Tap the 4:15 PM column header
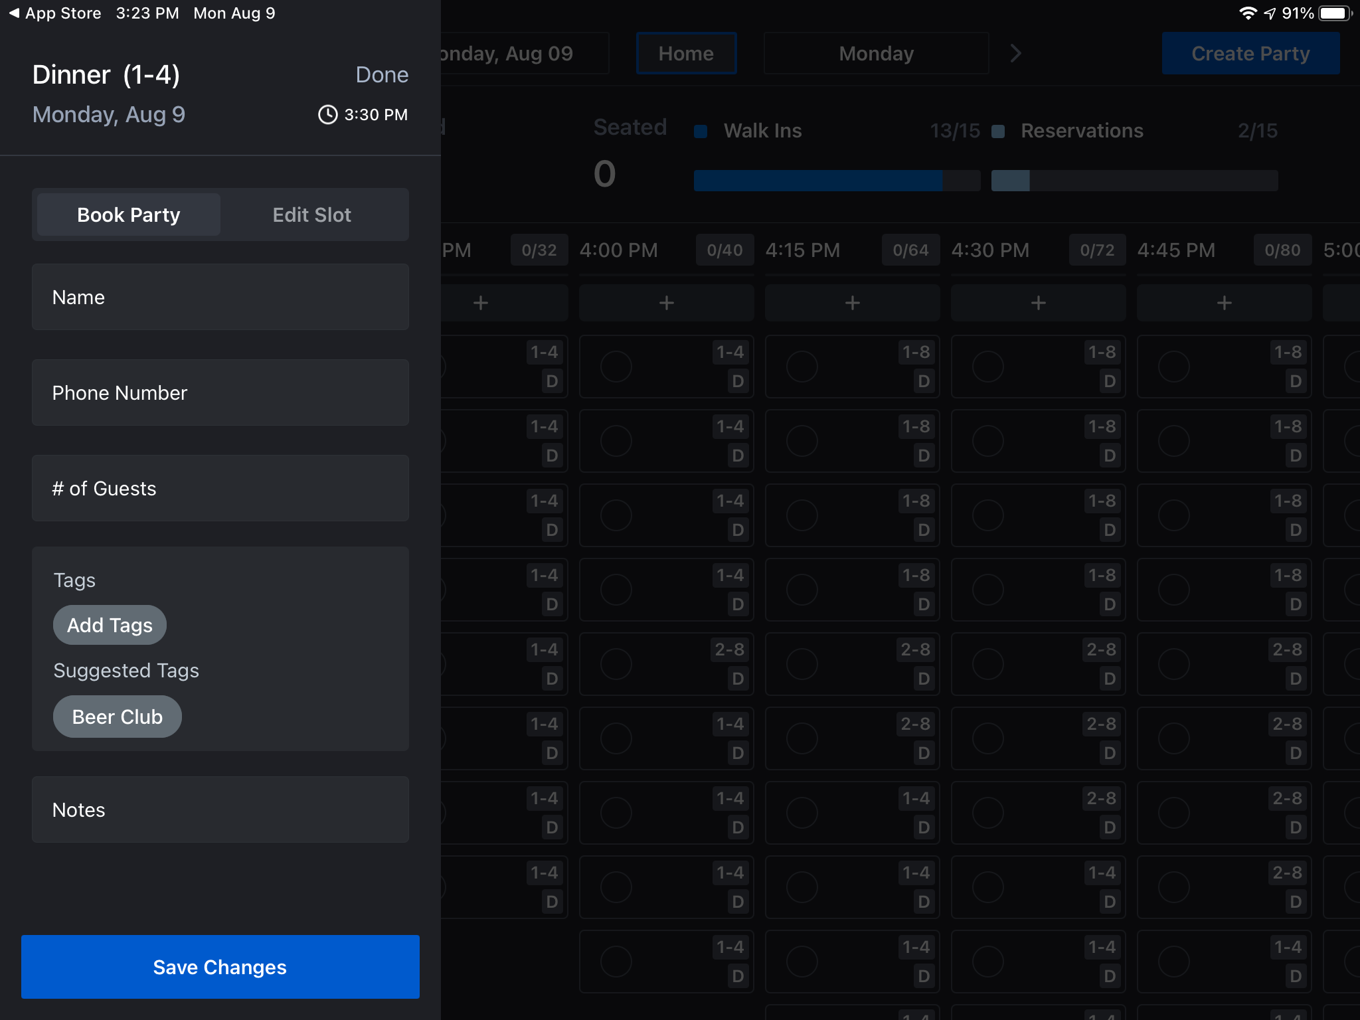 pyautogui.click(x=803, y=250)
